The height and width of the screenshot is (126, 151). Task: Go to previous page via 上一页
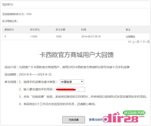click(136, 42)
